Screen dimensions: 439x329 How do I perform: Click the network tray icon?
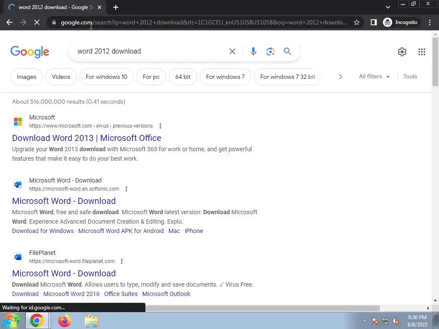tap(385, 321)
